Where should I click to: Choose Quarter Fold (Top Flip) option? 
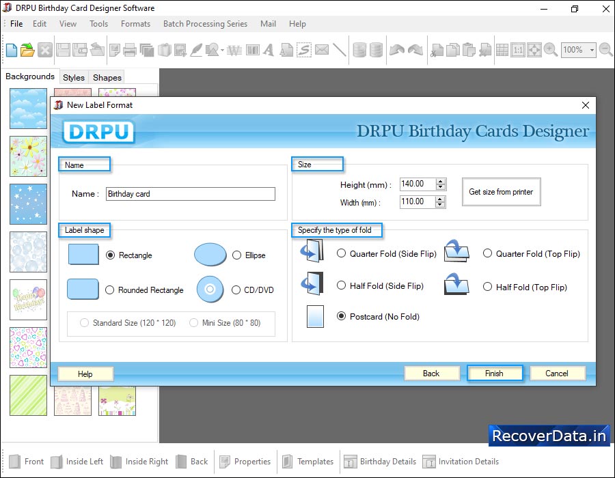[x=487, y=253]
